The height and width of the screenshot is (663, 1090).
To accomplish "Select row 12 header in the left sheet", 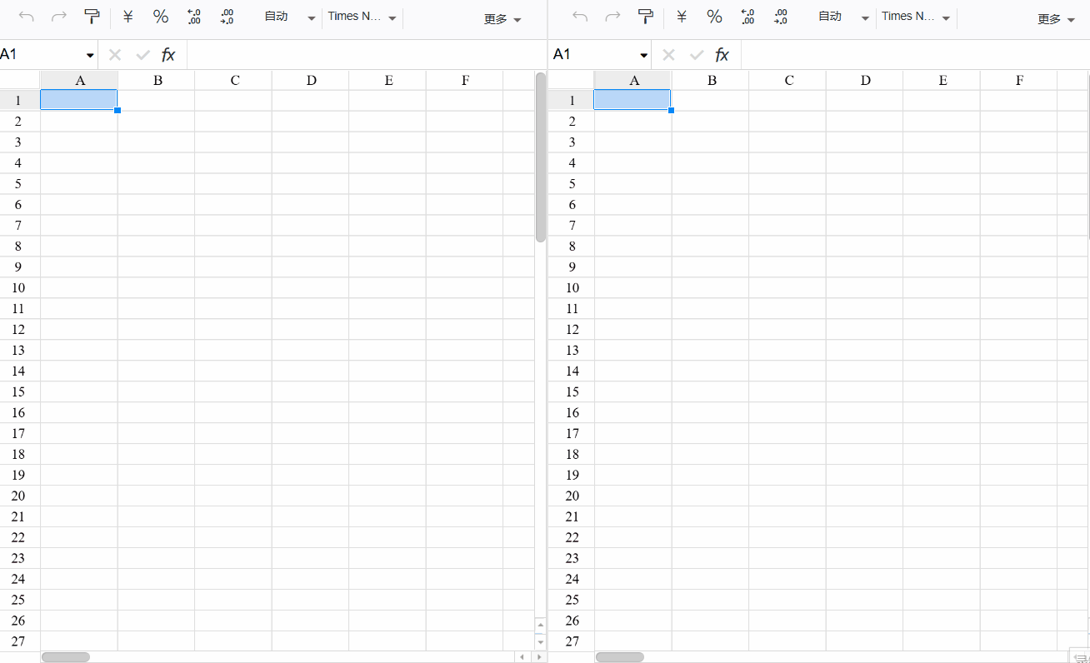I will 18,330.
